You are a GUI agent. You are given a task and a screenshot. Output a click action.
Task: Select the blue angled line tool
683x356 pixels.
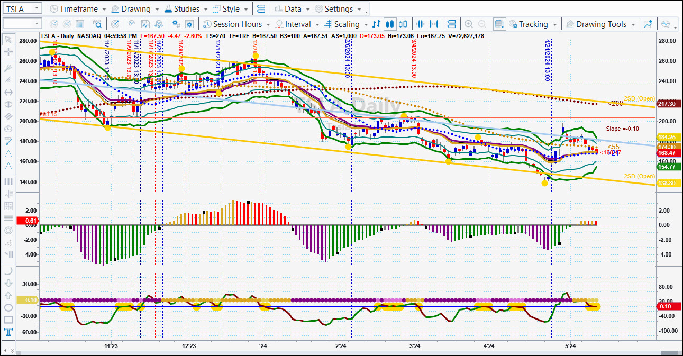8,141
